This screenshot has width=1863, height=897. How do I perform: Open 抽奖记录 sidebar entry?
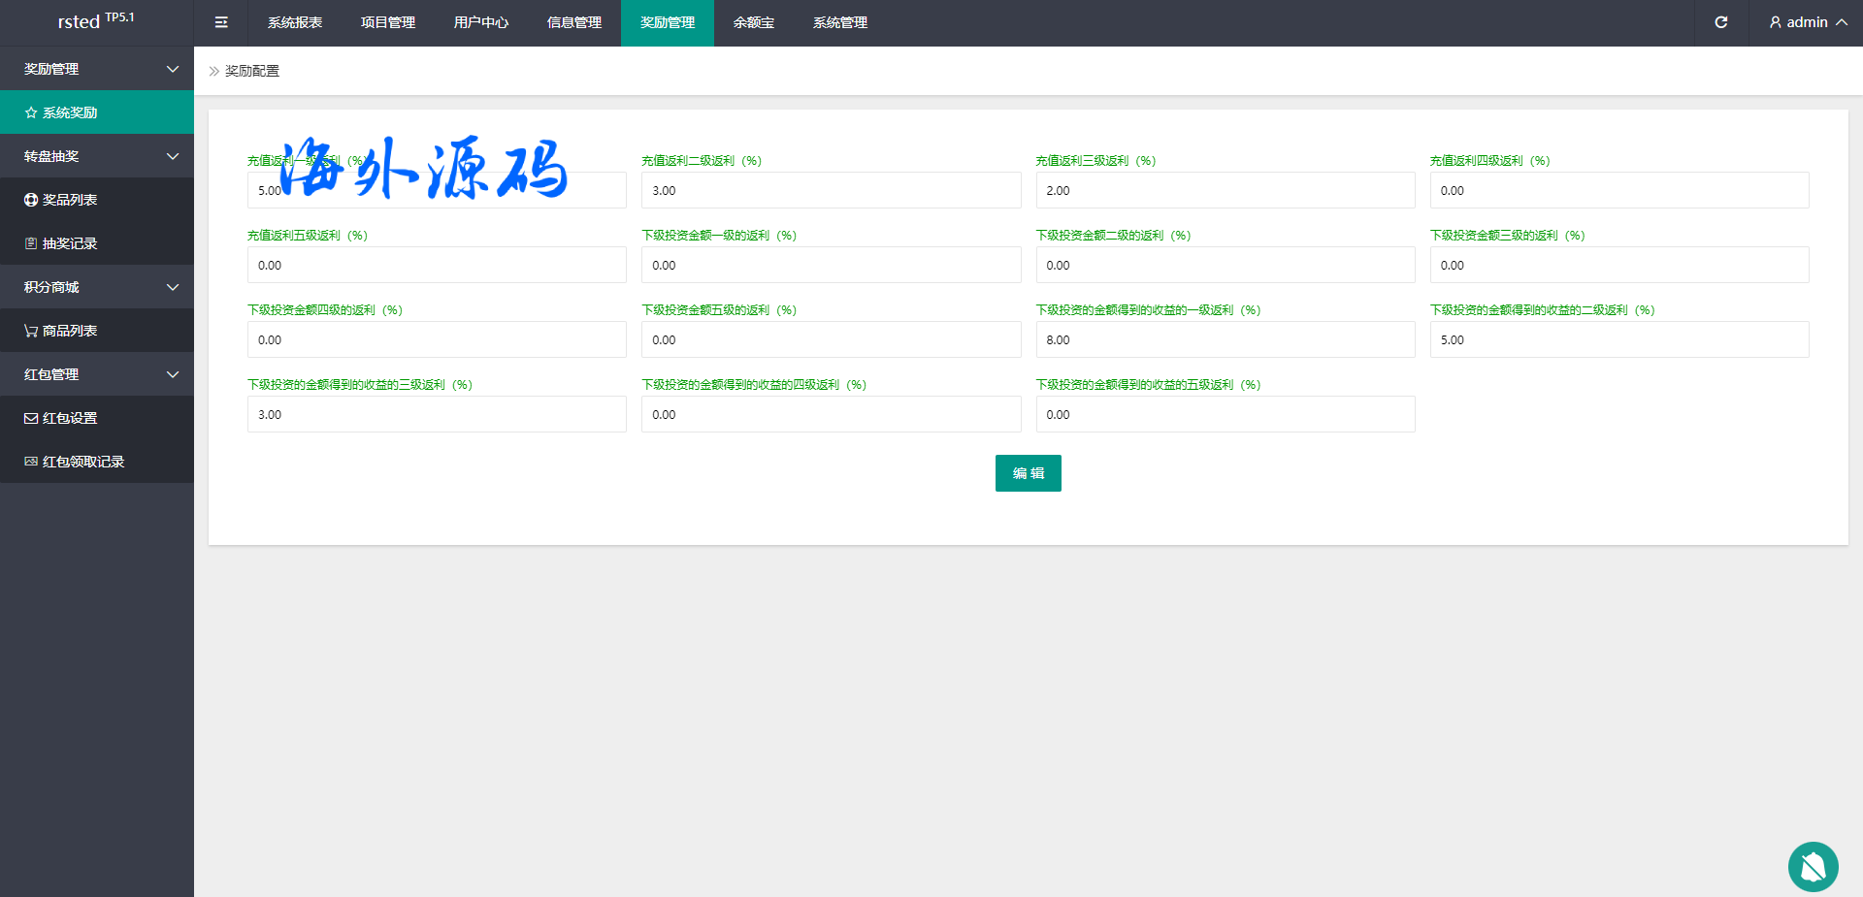(x=69, y=243)
